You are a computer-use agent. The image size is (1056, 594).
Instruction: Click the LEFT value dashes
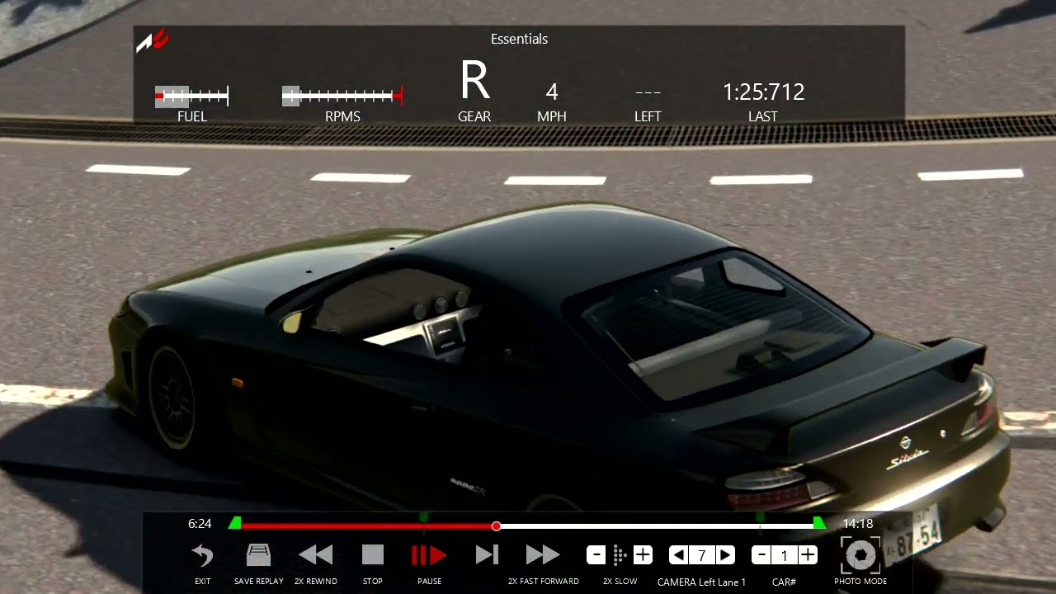(x=648, y=92)
